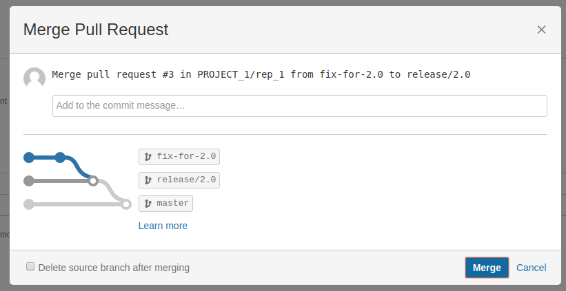Click the fix-for-2.0 branch label
This screenshot has width=566, height=291.
tap(186, 157)
